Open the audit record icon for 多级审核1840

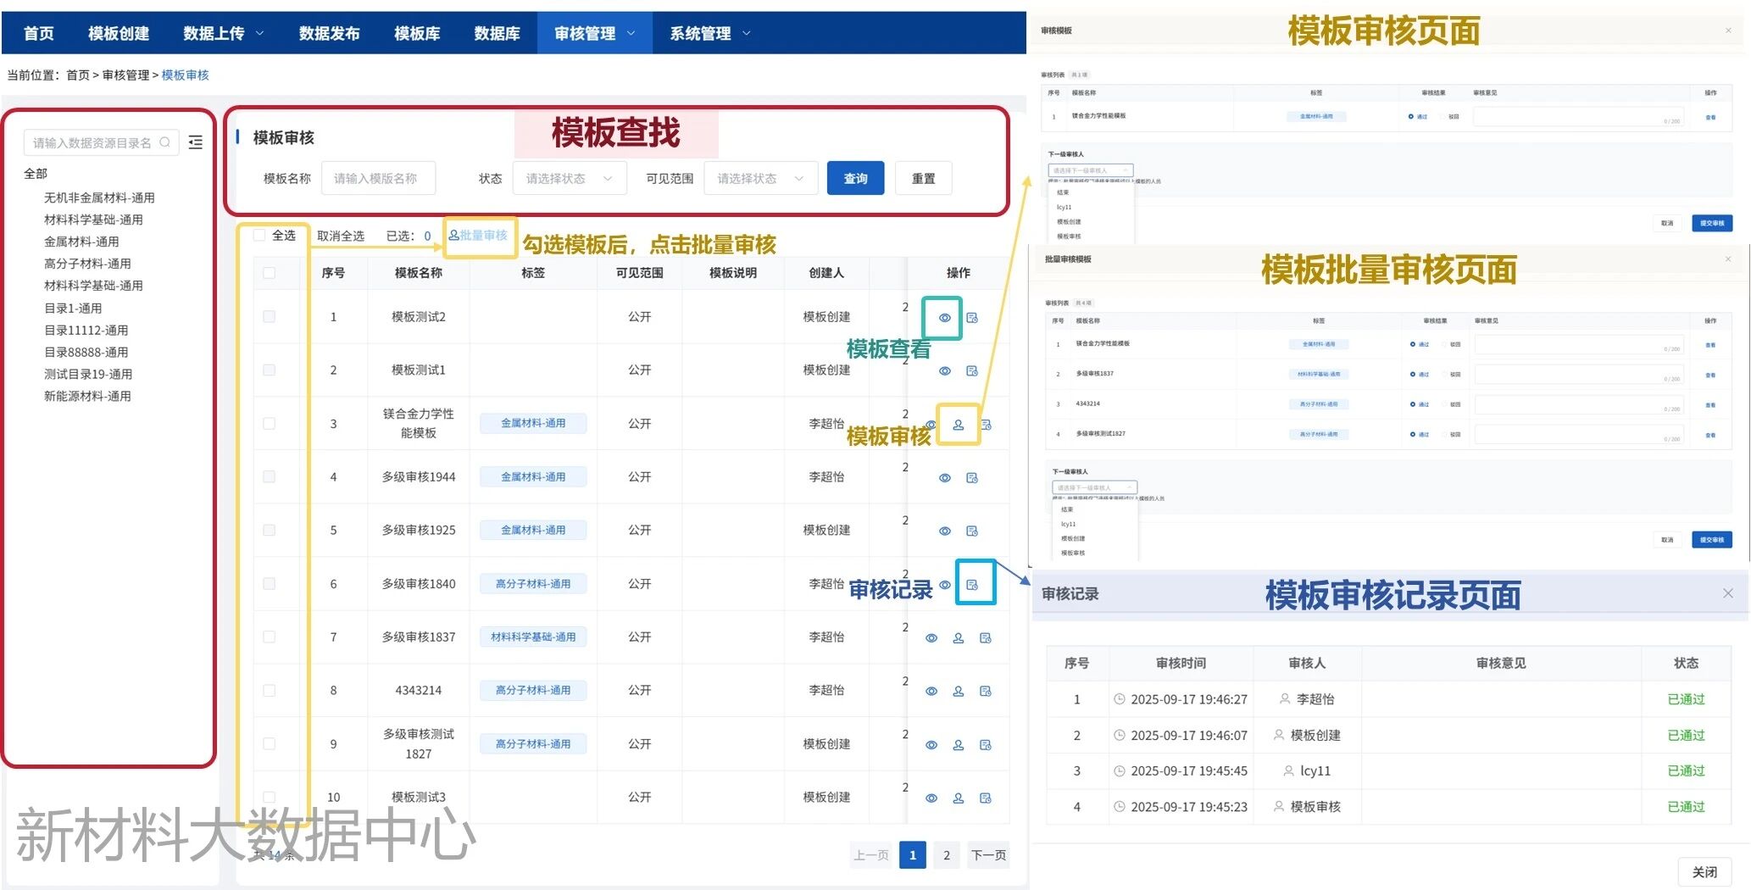(972, 585)
